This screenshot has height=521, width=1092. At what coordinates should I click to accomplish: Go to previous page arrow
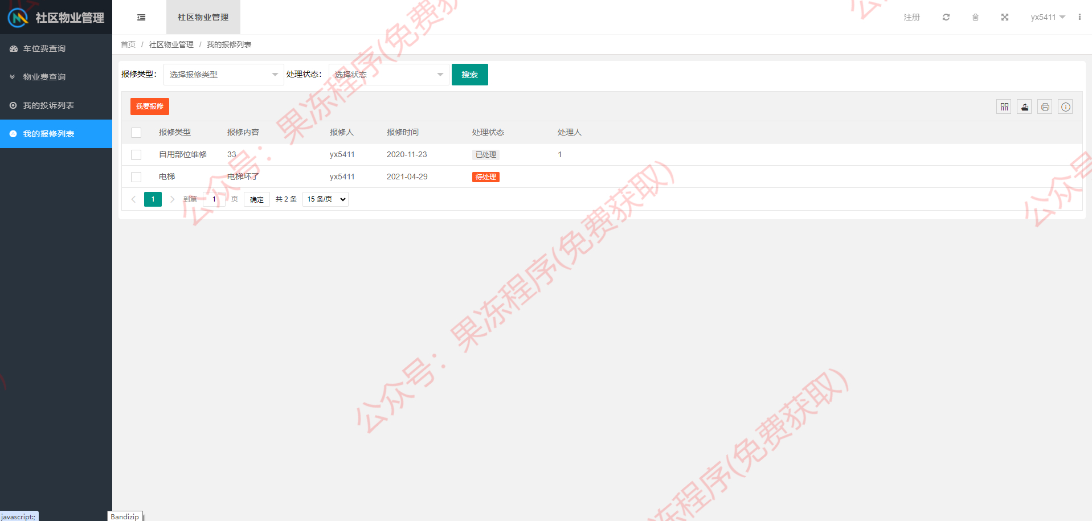click(133, 199)
